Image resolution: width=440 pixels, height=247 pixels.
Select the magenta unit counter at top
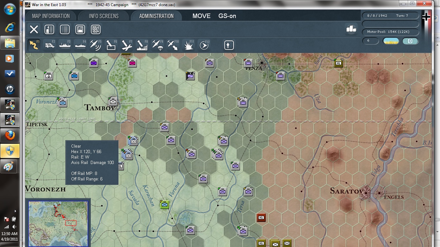[132, 63]
